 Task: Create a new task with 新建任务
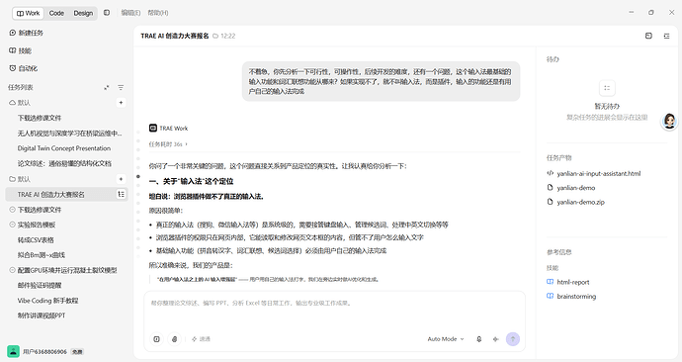tap(26, 33)
